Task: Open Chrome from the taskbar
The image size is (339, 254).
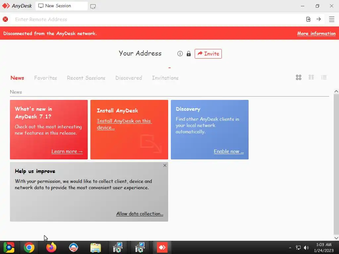Action: point(29,247)
